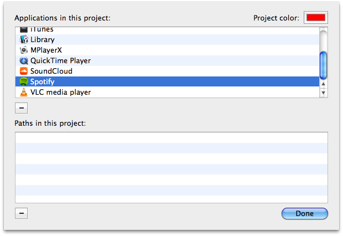Click the iTunes app icon

pos(24,30)
